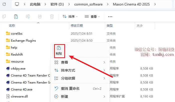This screenshot has width=175, height=102.
Task: Open the 排序 sort dropdown in toolbar
Action: (x=70, y=17)
